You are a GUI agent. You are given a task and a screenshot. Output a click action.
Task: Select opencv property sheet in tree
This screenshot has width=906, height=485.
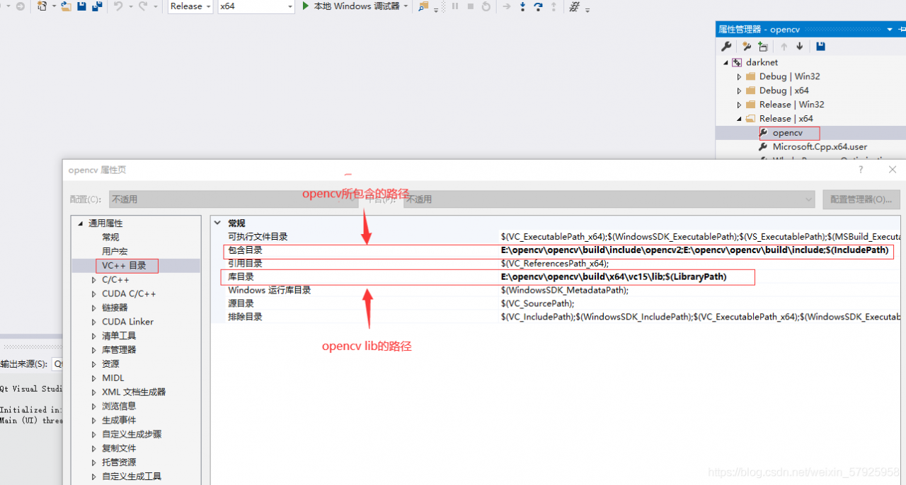coord(788,133)
